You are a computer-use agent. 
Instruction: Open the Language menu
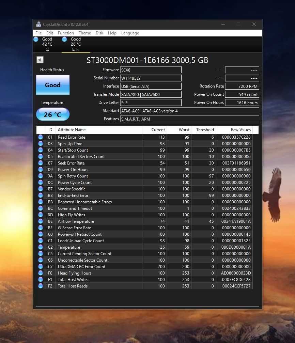[130, 33]
